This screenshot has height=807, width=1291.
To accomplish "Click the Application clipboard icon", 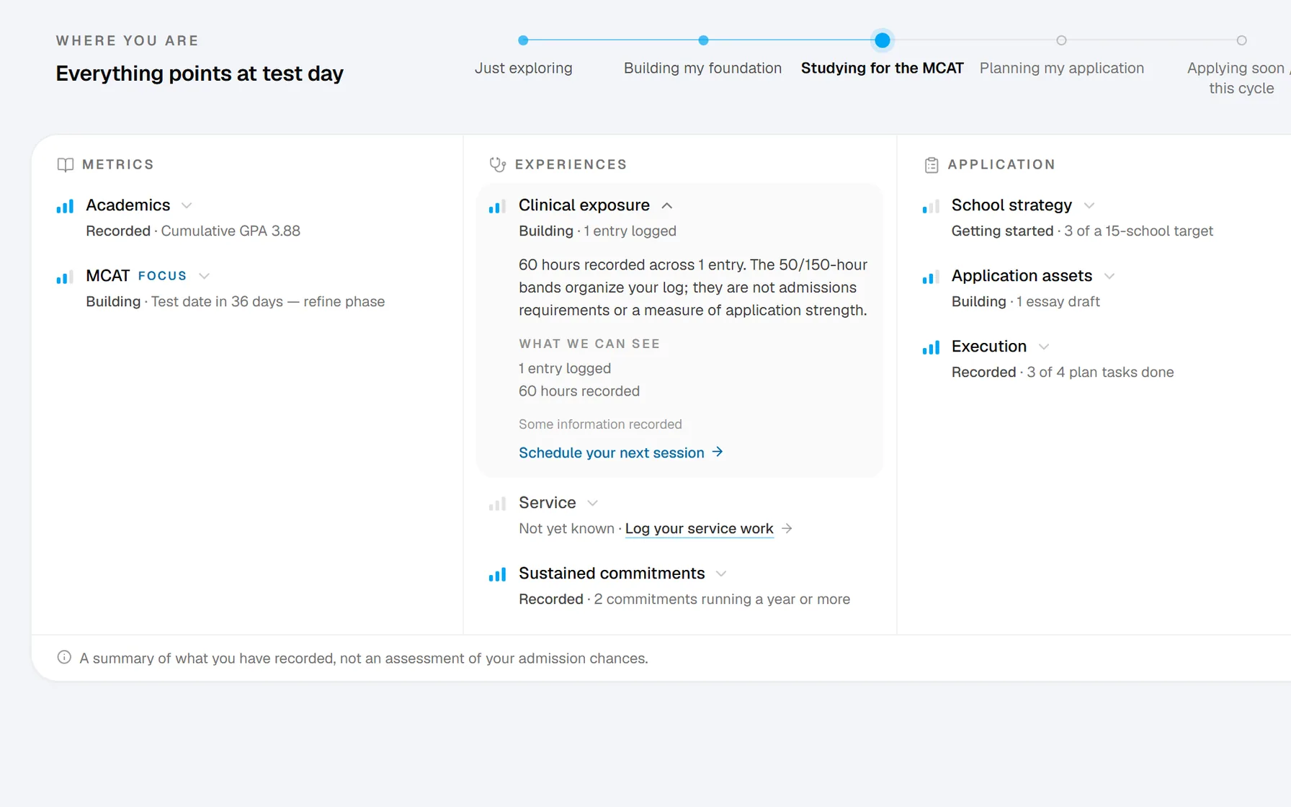I will tap(931, 165).
